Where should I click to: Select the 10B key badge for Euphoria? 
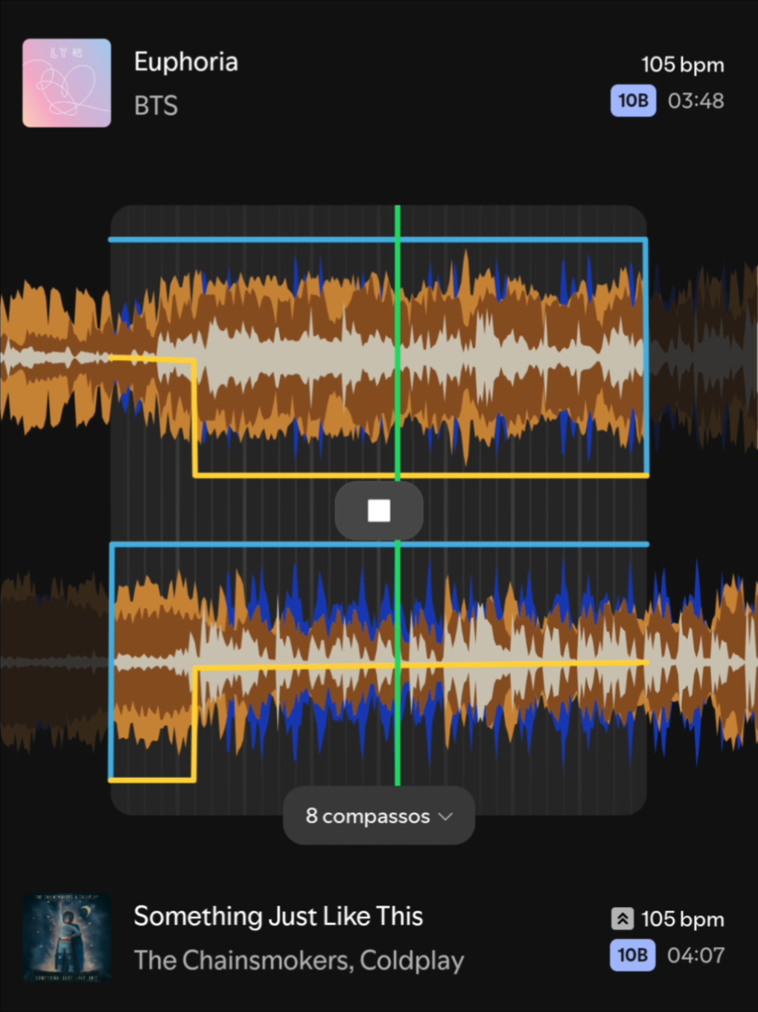pyautogui.click(x=633, y=101)
